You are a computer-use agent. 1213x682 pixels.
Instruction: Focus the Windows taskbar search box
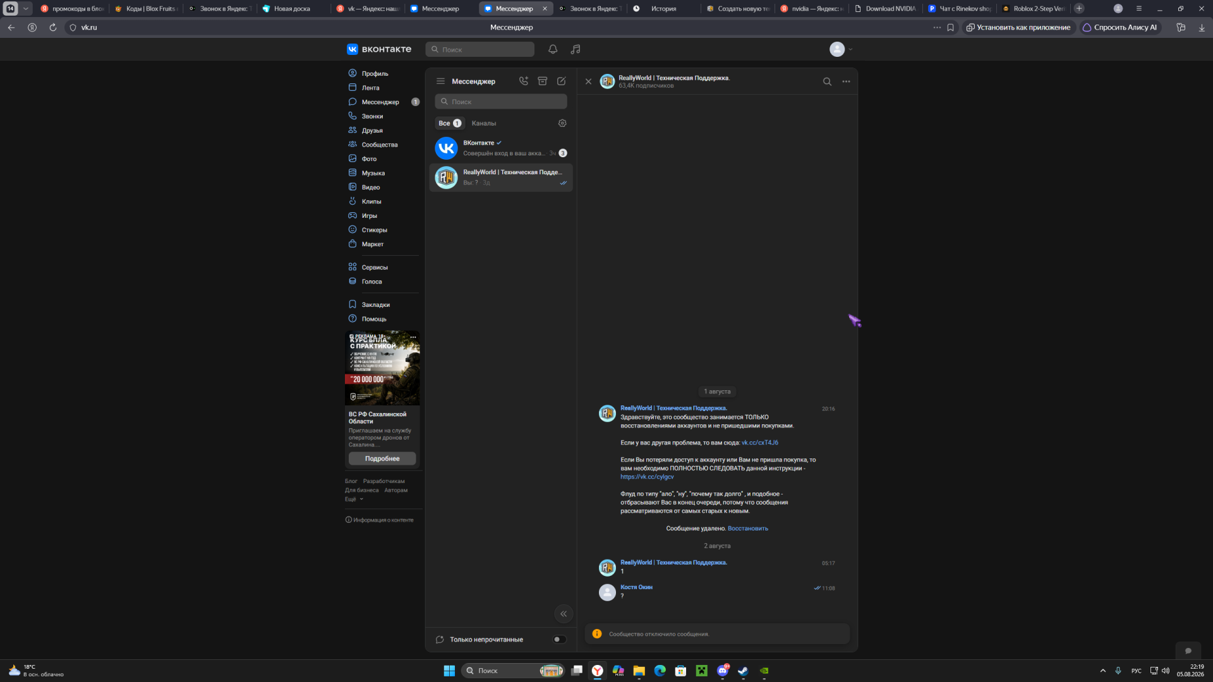tap(513, 671)
